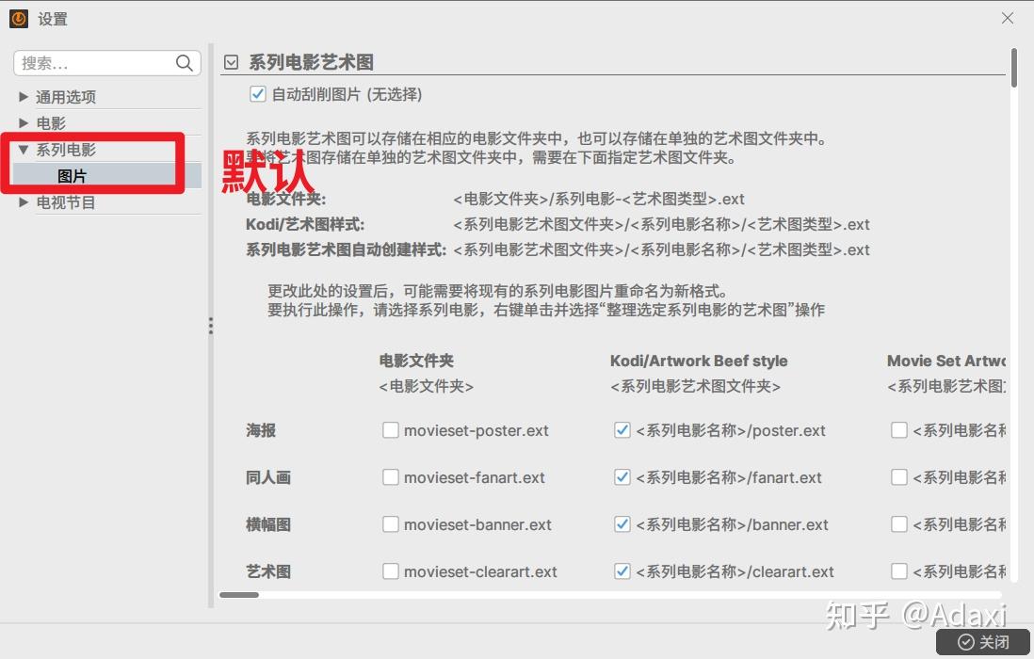This screenshot has height=659, width=1034.
Task: Click the panel splitter dots handle
Action: click(210, 325)
